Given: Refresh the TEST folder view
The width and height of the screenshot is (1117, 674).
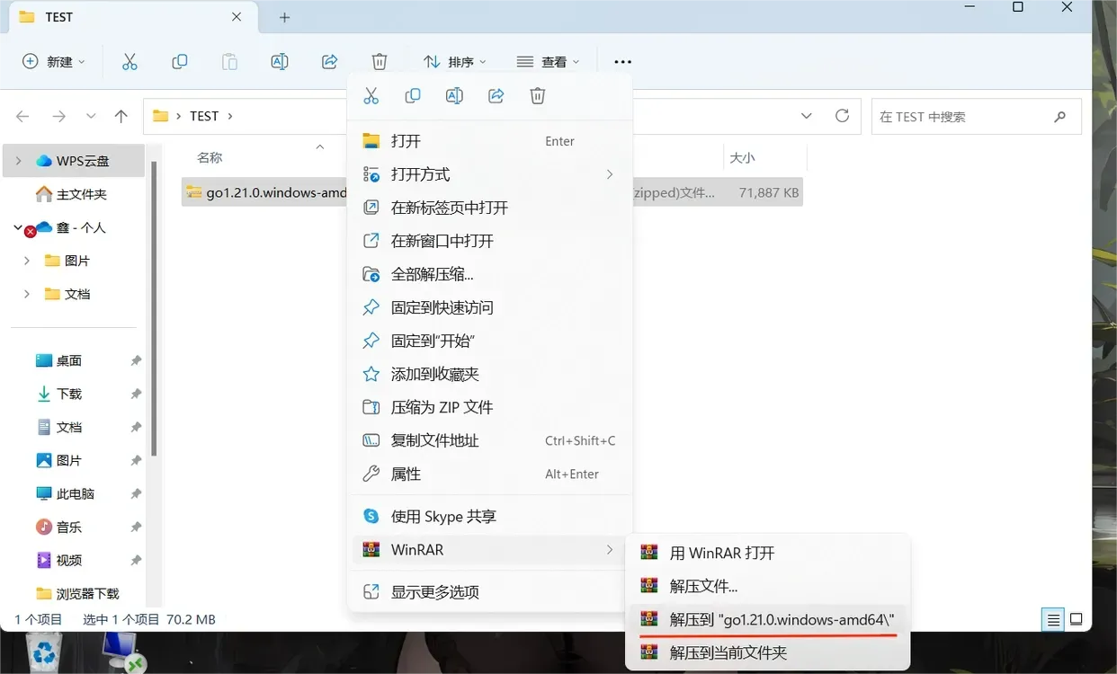Looking at the screenshot, I should [x=842, y=116].
